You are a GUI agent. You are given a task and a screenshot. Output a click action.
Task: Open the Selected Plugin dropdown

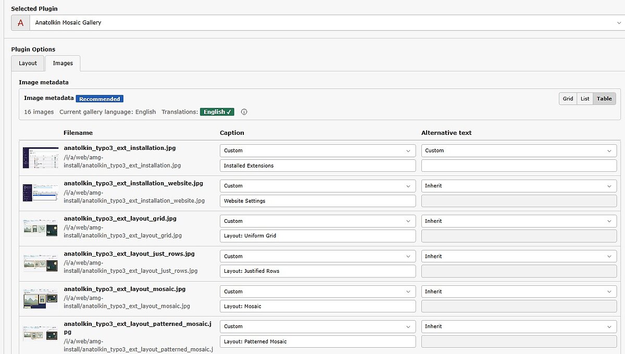click(x=326, y=23)
